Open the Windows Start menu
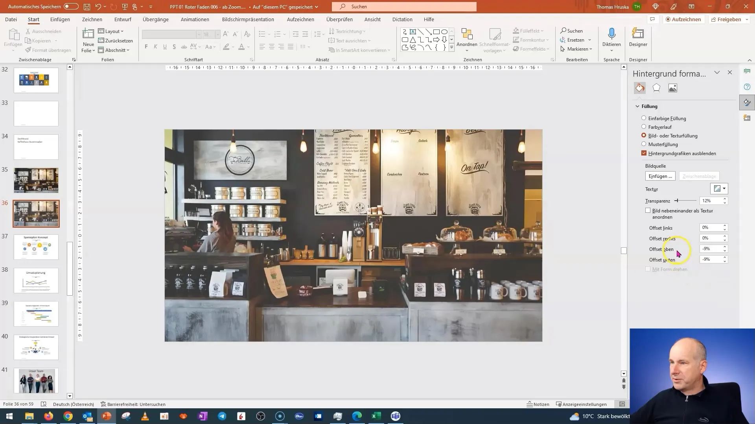The width and height of the screenshot is (755, 424). pyautogui.click(x=9, y=416)
